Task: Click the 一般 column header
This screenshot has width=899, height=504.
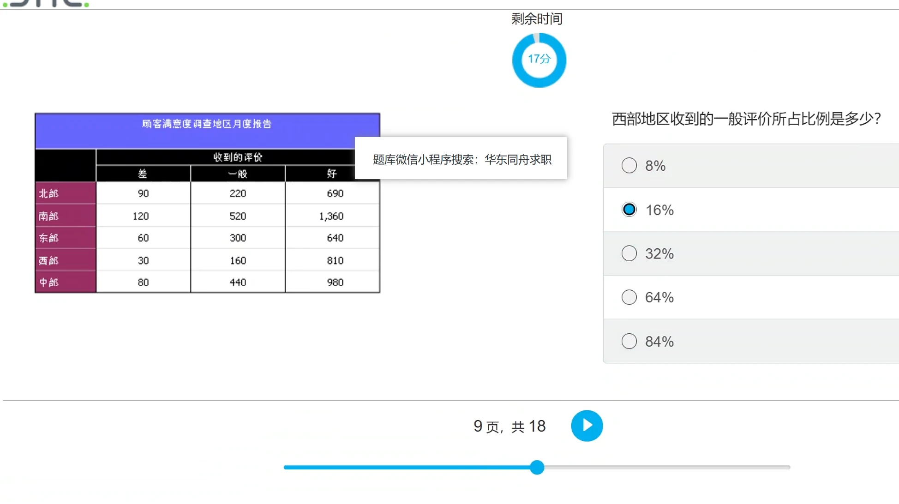Action: pos(238,174)
